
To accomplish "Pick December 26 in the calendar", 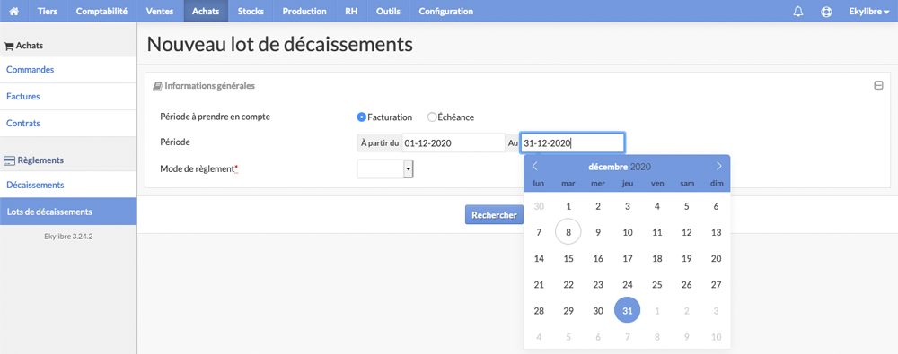I will click(x=687, y=284).
